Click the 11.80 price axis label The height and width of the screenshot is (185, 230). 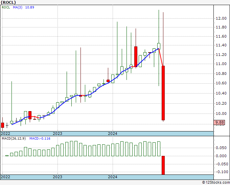click(221, 27)
